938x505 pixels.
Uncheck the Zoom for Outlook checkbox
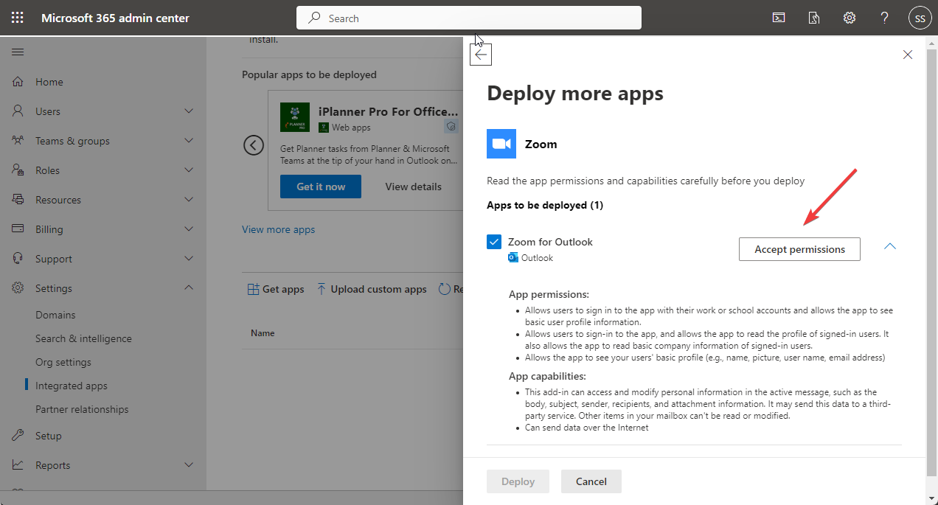click(x=494, y=242)
